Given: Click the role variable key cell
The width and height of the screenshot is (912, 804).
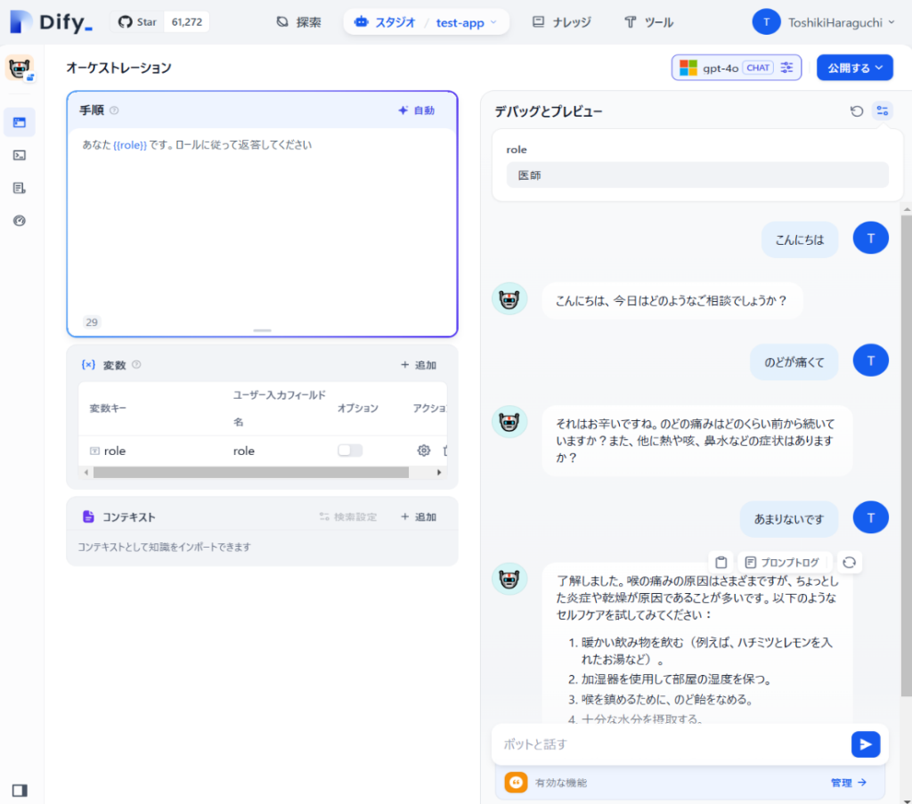Looking at the screenshot, I should pyautogui.click(x=115, y=451).
